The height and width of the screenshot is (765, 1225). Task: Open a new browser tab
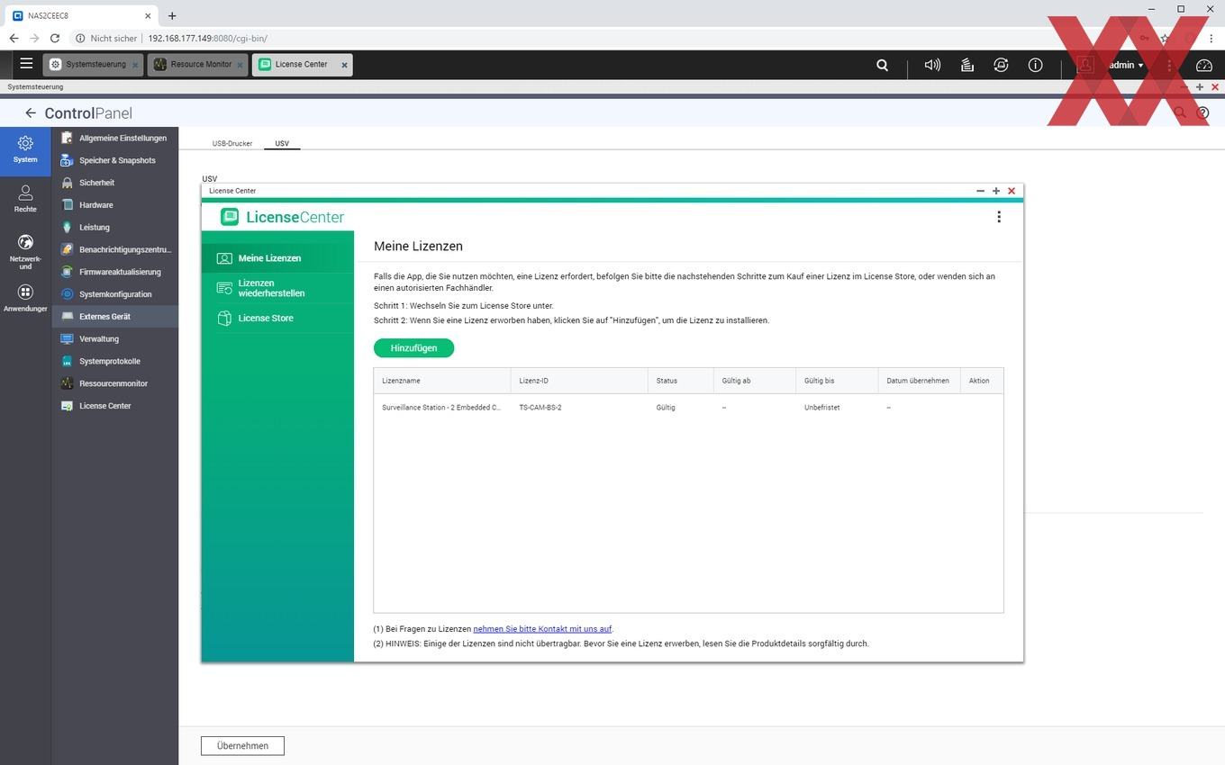coord(172,15)
